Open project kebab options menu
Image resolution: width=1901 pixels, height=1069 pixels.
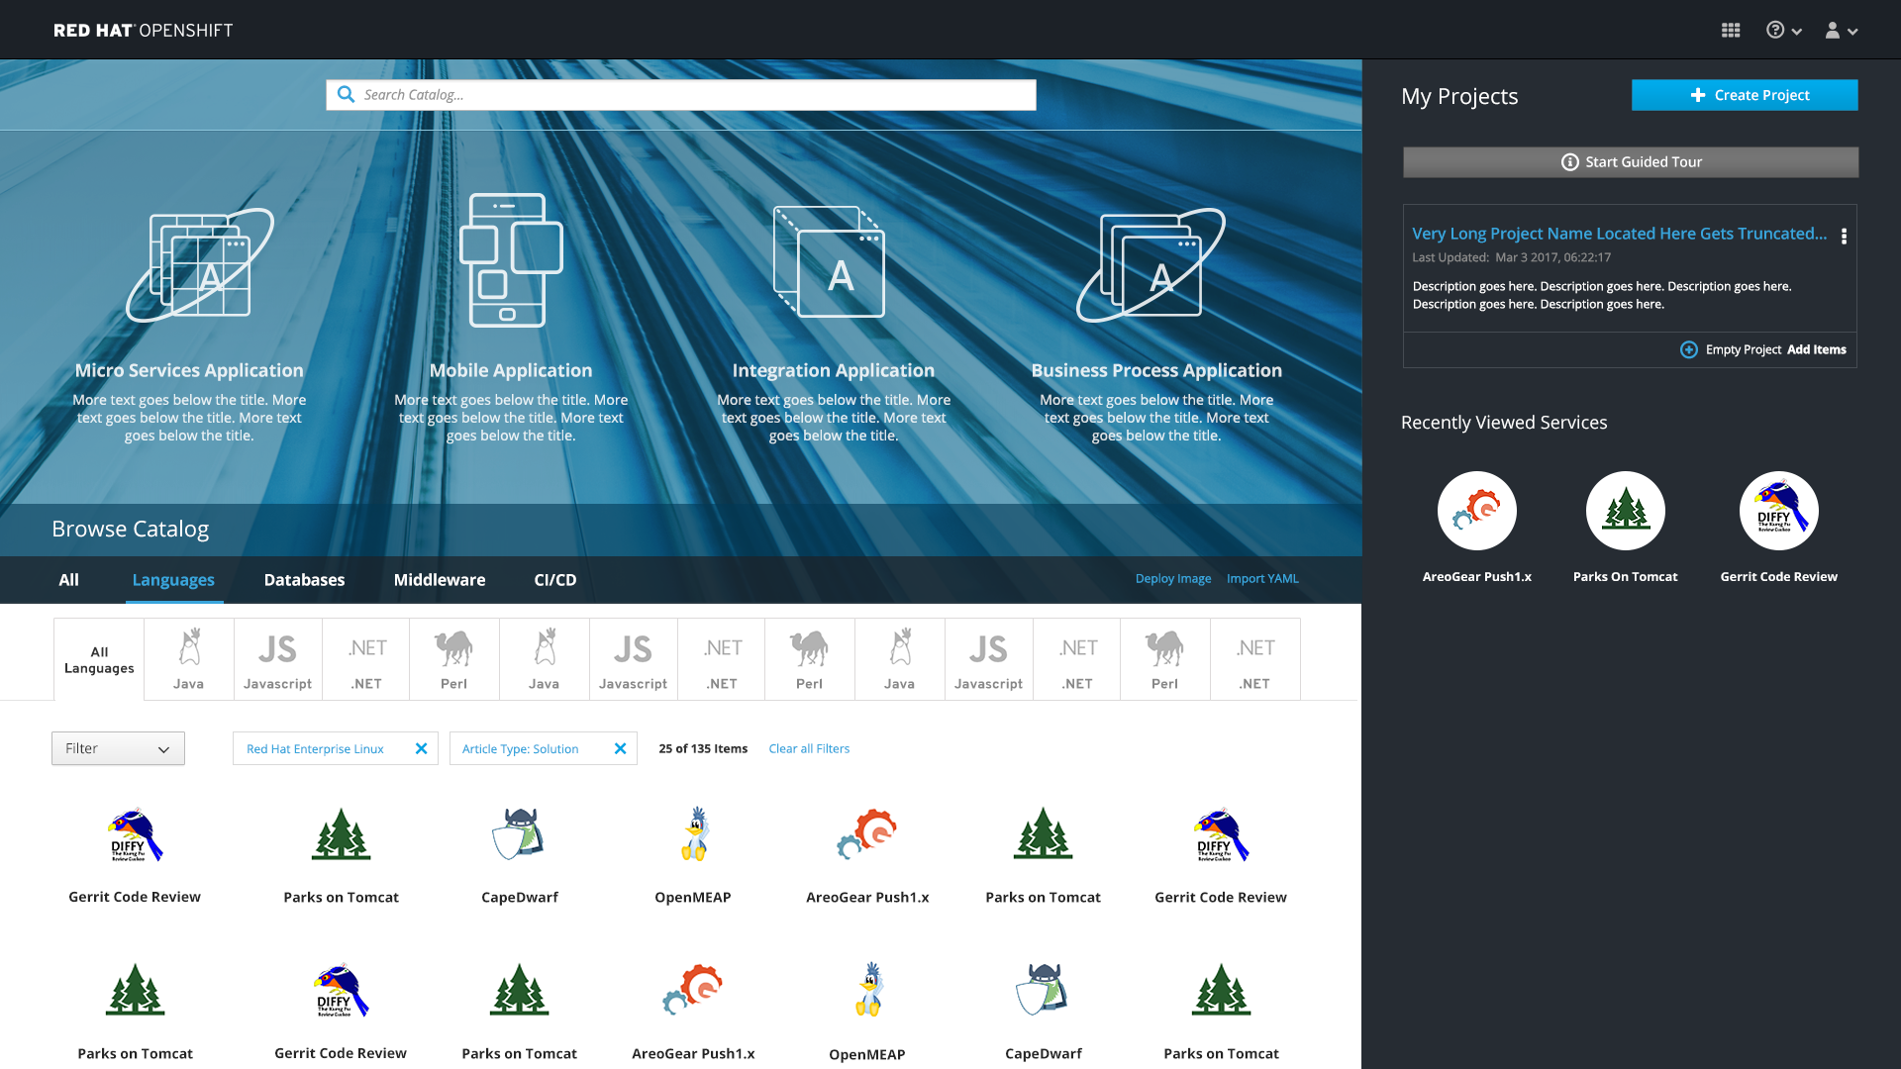tap(1844, 237)
